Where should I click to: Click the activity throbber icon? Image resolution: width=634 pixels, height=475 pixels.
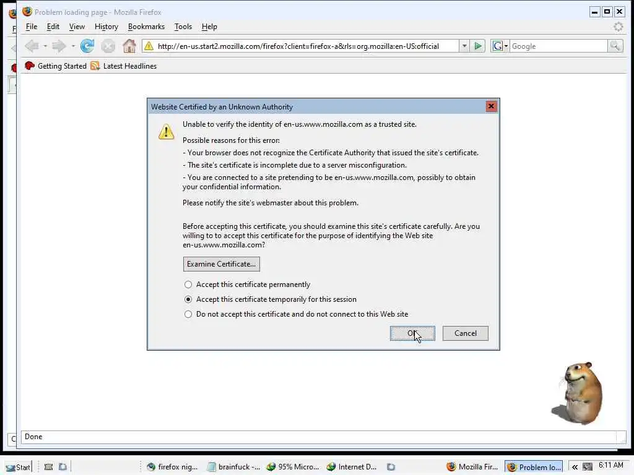pyautogui.click(x=619, y=27)
